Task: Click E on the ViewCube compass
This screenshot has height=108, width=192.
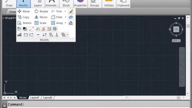Action: coord(182,29)
